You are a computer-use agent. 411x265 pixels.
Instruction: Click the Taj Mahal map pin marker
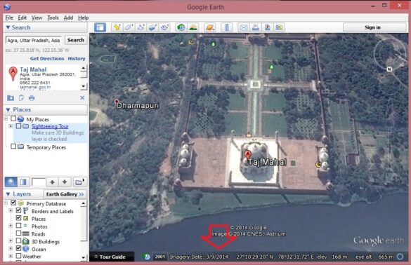(x=248, y=154)
